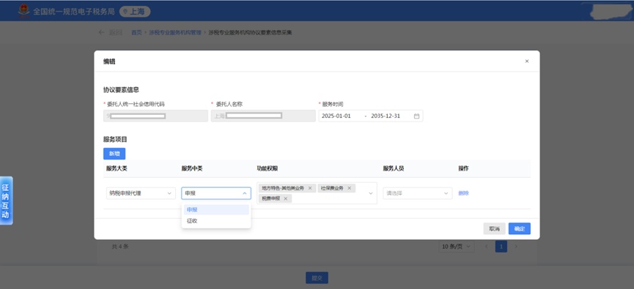Click the location pin 上海 badge

135,12
